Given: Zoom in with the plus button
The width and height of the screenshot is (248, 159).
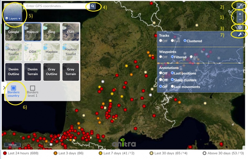Looking at the screenshot, I should coord(240,14).
